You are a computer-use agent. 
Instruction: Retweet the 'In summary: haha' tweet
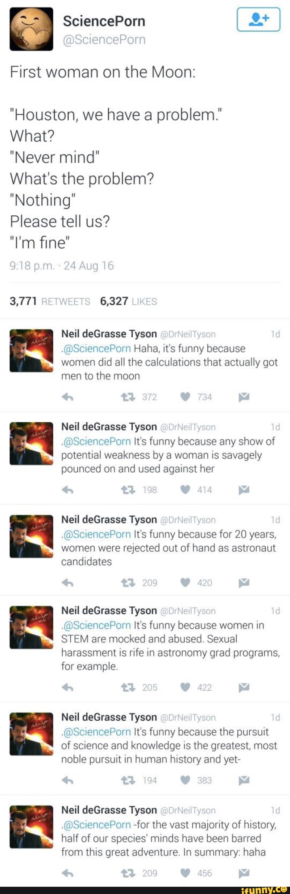pyautogui.click(x=128, y=872)
